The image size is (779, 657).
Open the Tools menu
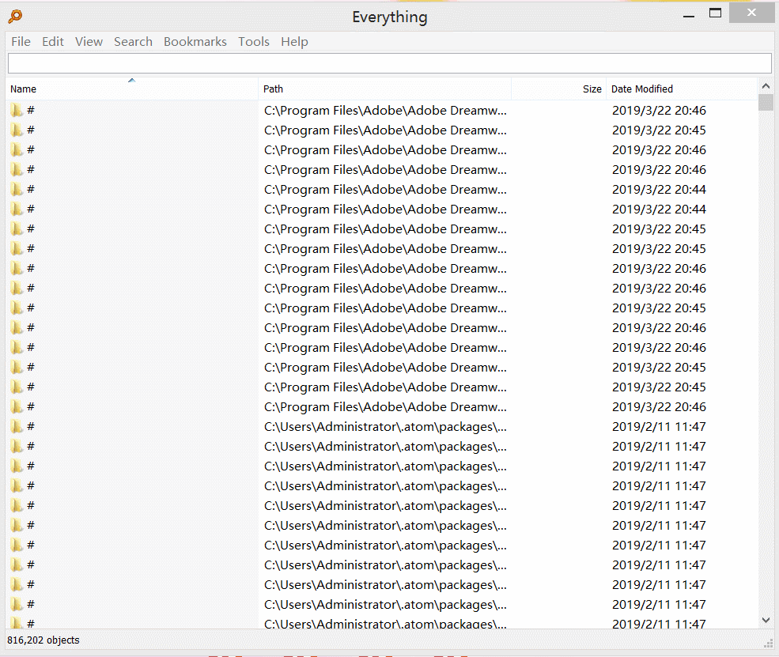[253, 42]
